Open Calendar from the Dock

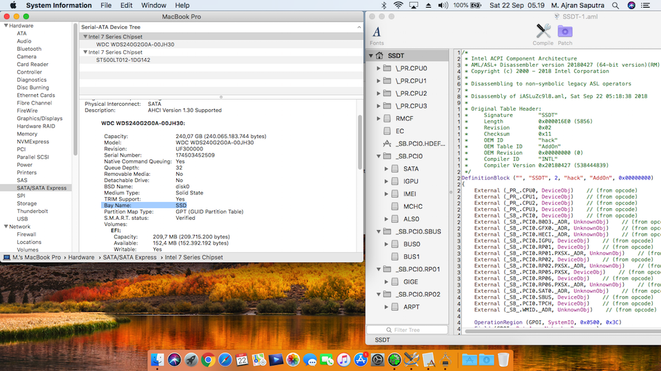242,359
